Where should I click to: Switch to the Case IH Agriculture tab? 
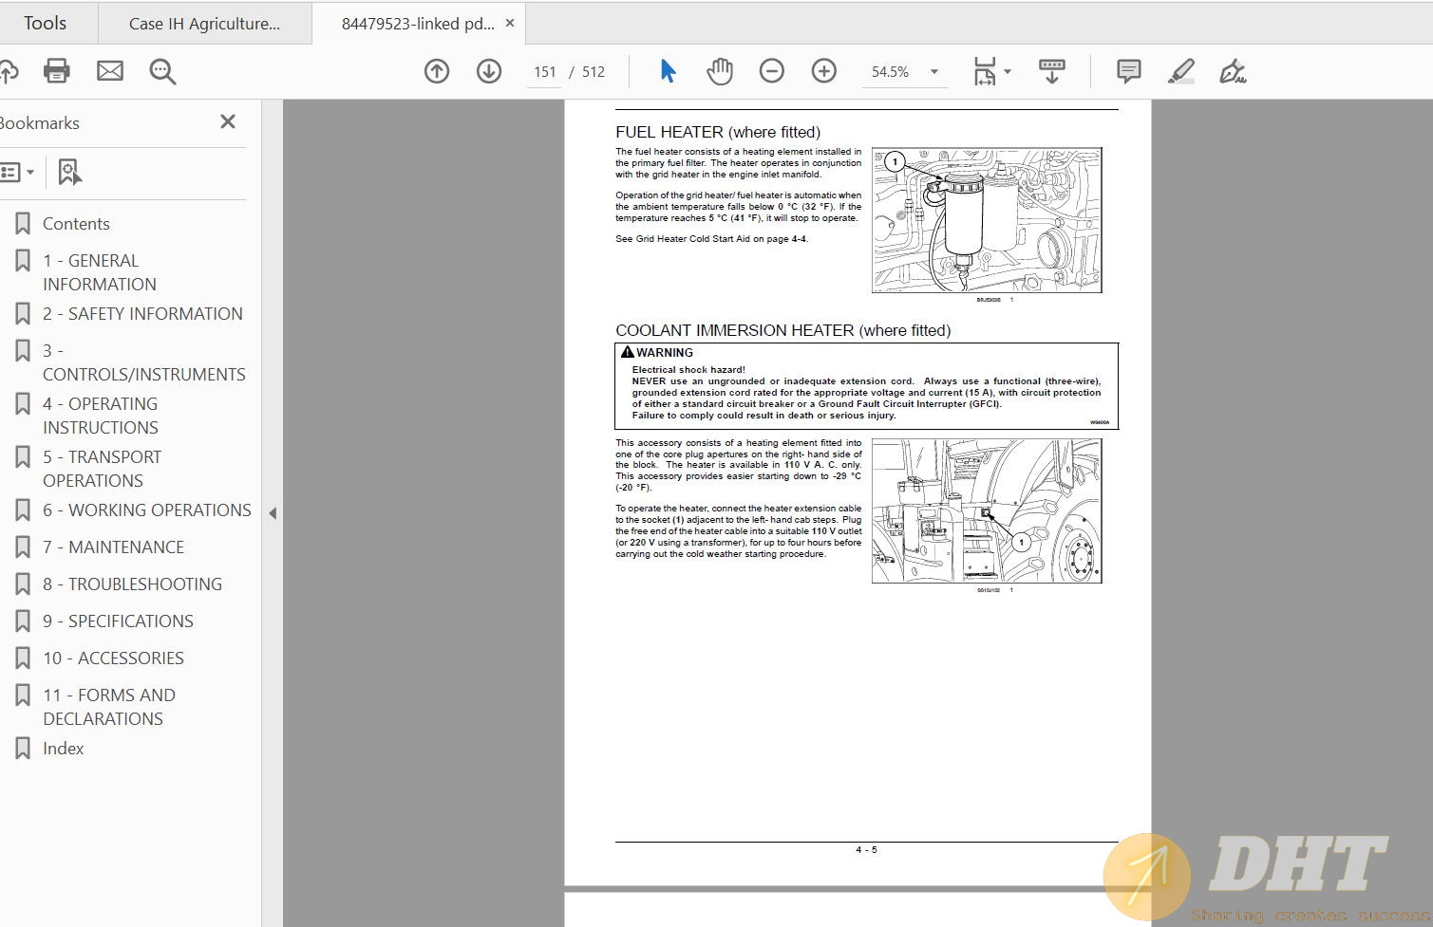click(x=204, y=24)
